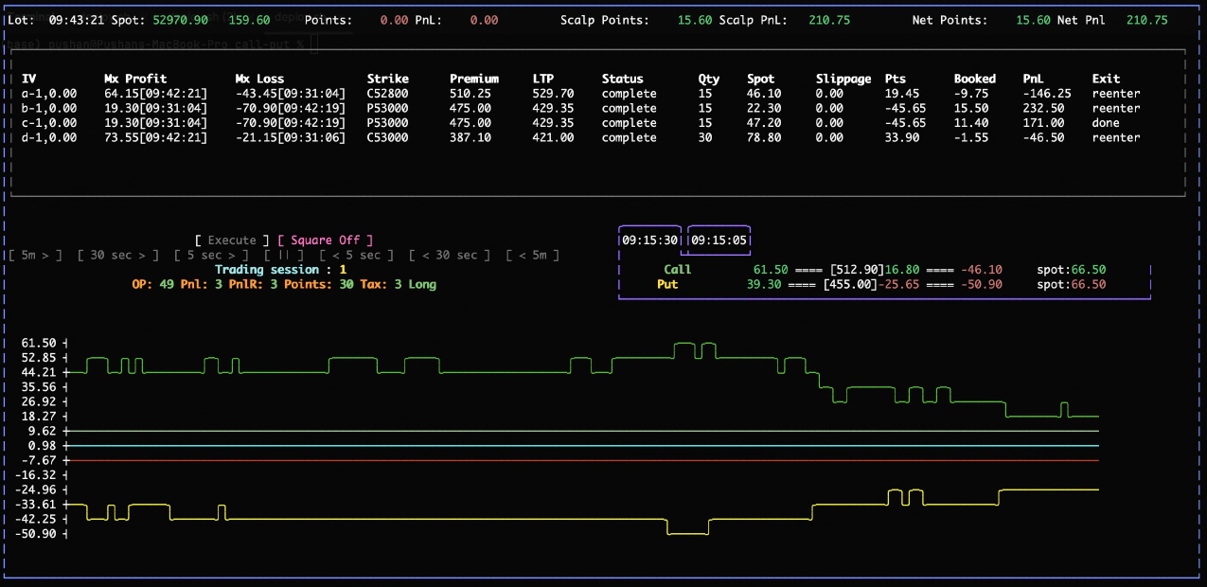Viewport: 1207px width, 587px height.
Task: Click the Mx Profit column header
Action: tap(135, 79)
